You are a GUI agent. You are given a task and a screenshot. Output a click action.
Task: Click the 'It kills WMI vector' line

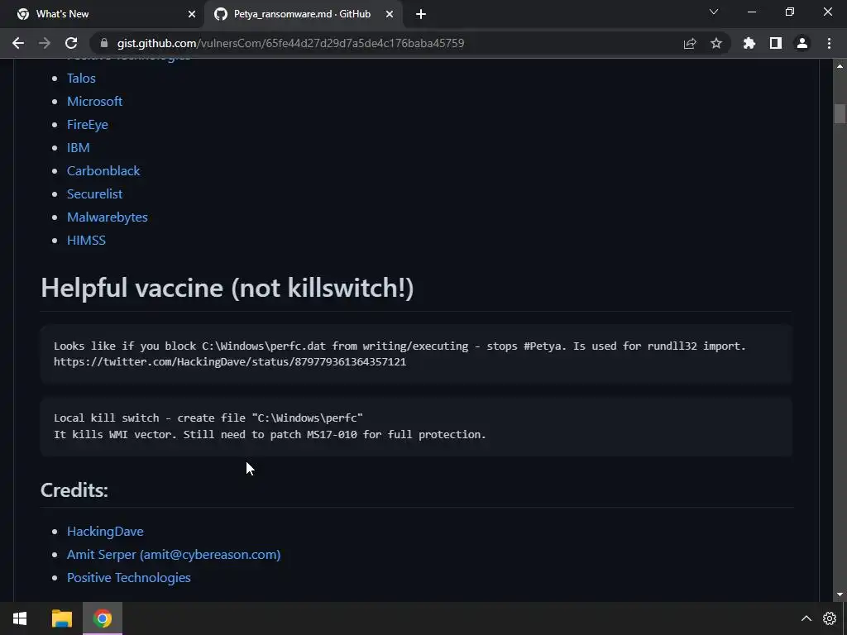(270, 435)
